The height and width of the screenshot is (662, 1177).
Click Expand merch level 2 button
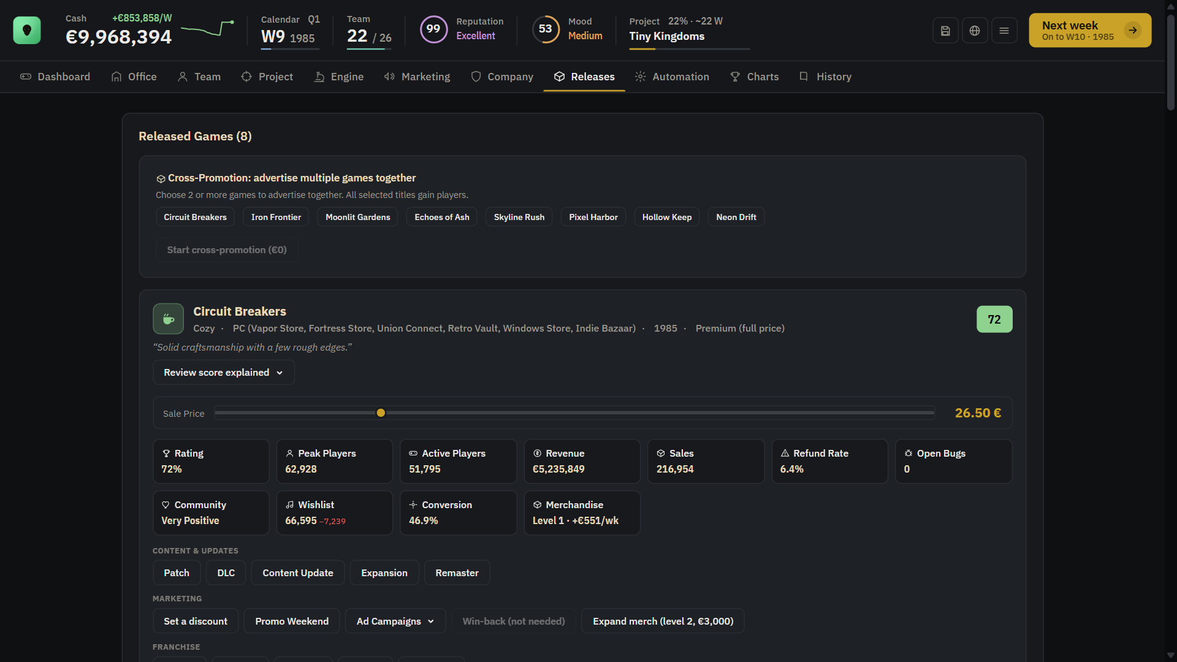point(663,622)
